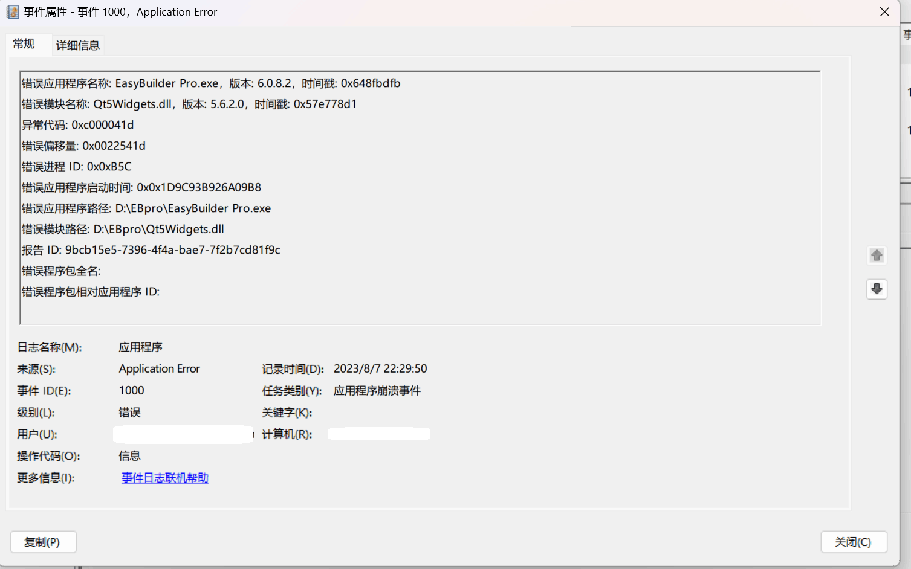Click the start time 0x0x1D9C93B926A09B8 line
This screenshot has height=569, width=911.
click(x=141, y=187)
